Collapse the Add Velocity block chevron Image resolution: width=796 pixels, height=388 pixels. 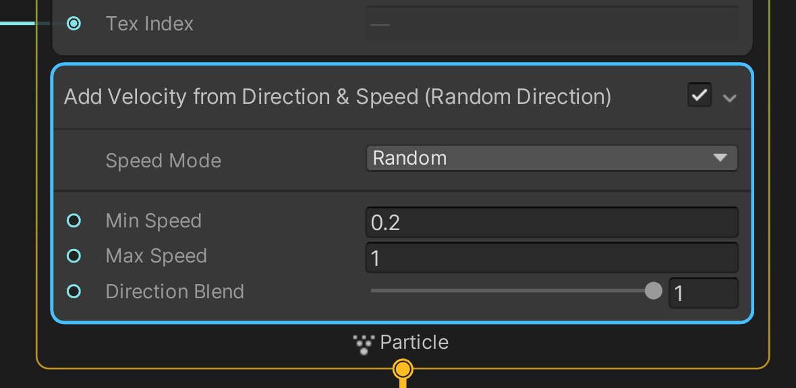[729, 98]
